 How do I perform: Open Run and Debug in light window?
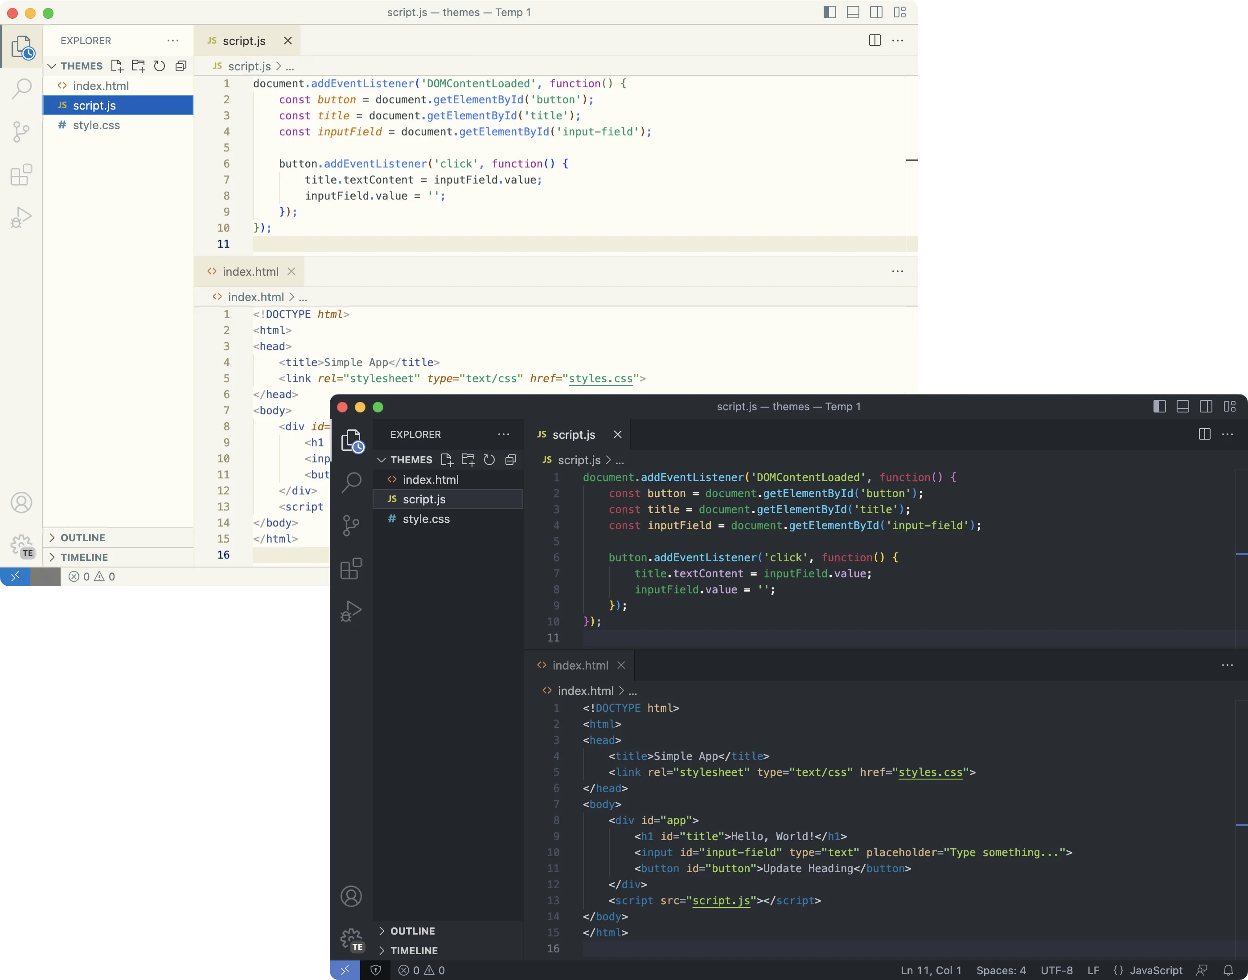21,217
